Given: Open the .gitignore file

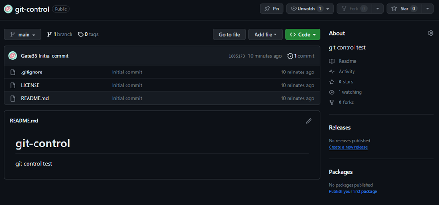Looking at the screenshot, I should point(32,72).
